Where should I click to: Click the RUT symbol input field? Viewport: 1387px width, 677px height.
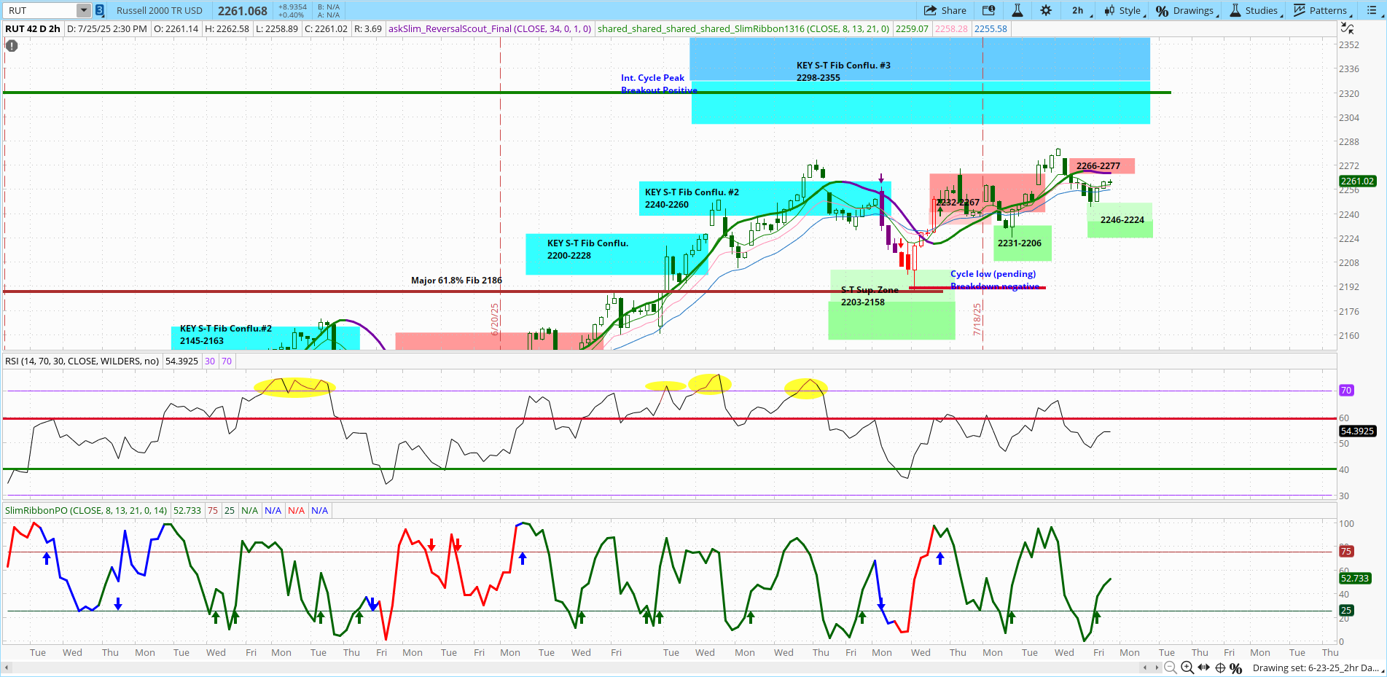(x=41, y=10)
